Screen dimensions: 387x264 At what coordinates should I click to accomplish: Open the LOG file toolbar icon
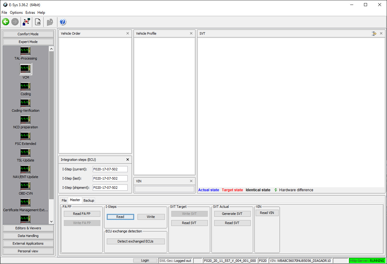coord(38,22)
